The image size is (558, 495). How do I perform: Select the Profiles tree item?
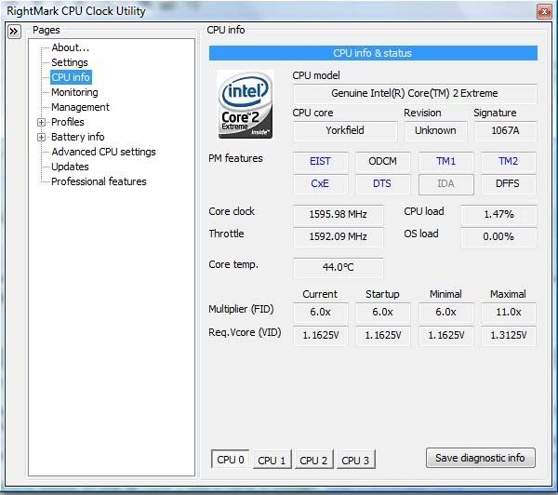click(x=68, y=122)
